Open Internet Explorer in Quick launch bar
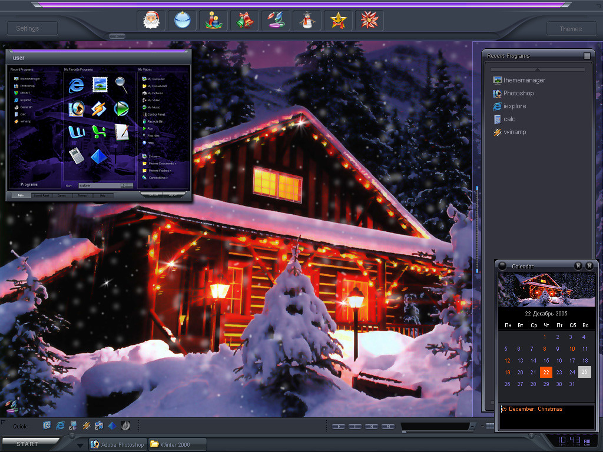This screenshot has width=603, height=452. pyautogui.click(x=61, y=425)
